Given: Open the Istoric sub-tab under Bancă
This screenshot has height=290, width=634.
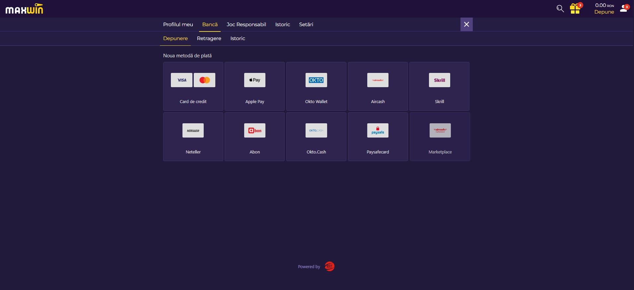Looking at the screenshot, I should 238,38.
